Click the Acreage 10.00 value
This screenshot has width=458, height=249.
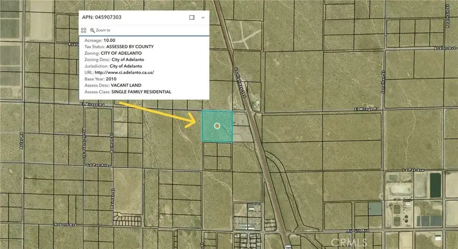click(x=109, y=40)
